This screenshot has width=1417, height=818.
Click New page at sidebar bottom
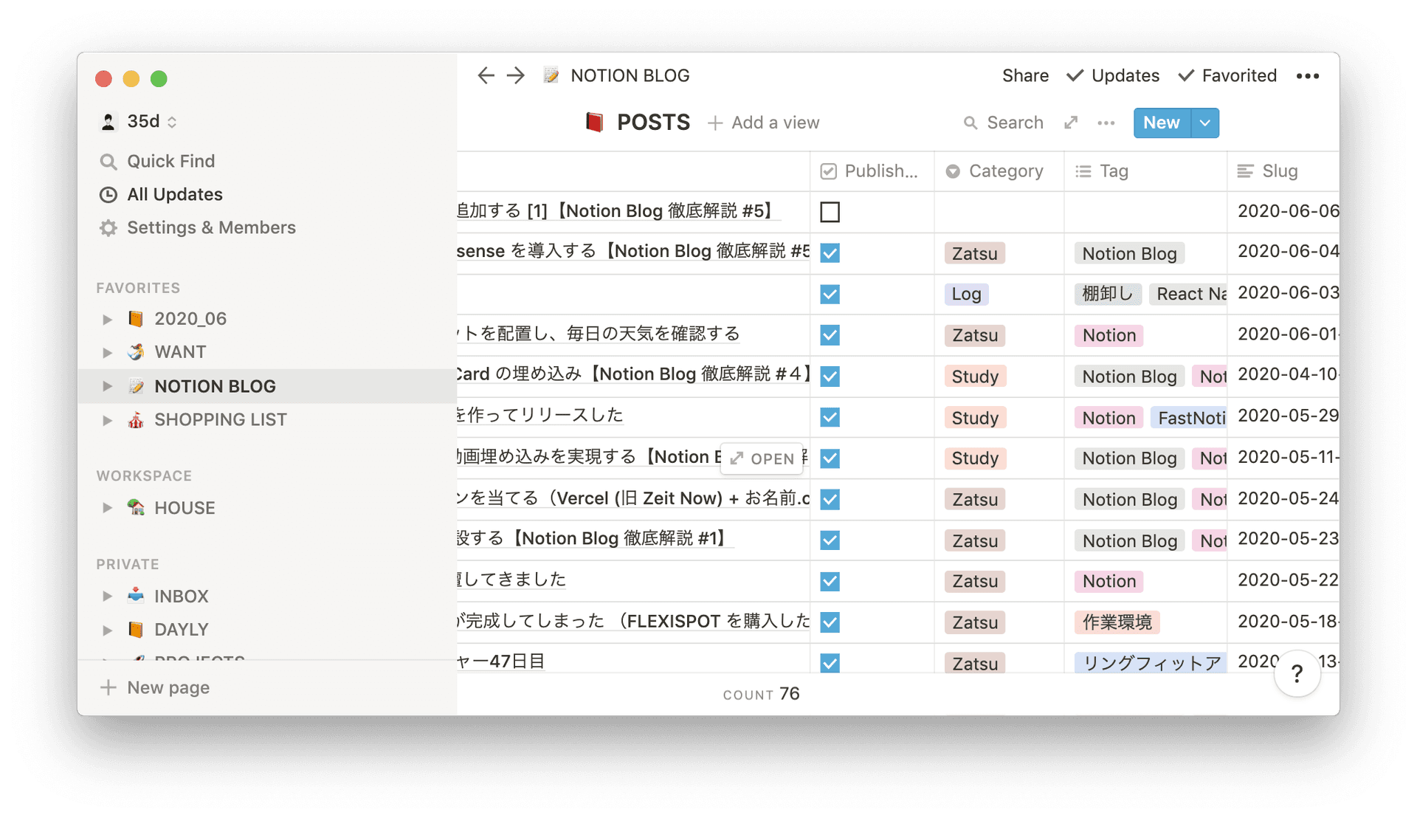pos(267,687)
